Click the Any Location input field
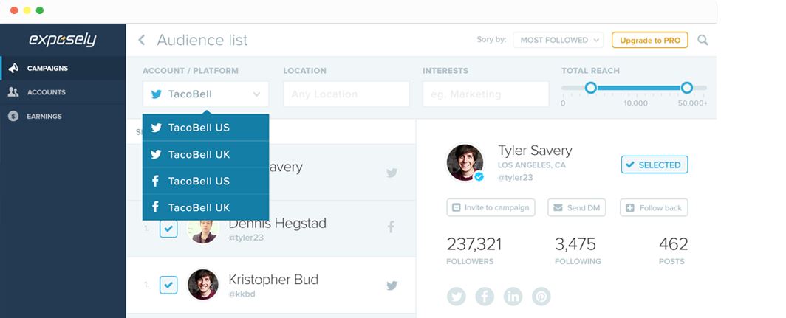 pyautogui.click(x=346, y=94)
